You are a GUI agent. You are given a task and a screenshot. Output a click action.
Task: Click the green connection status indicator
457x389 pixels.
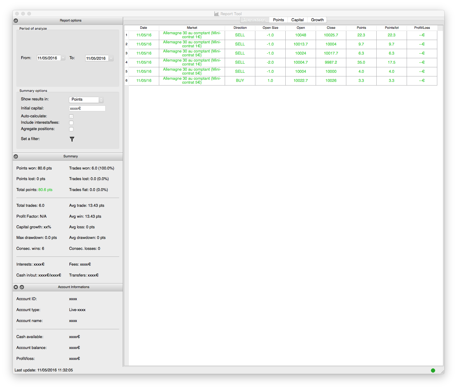(433, 370)
